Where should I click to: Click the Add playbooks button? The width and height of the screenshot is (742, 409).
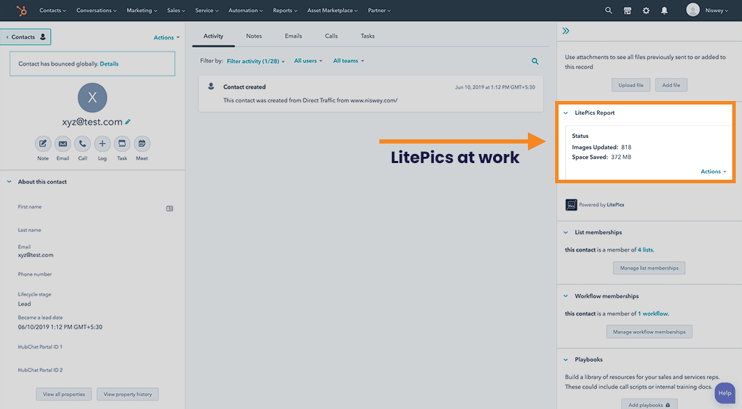649,405
